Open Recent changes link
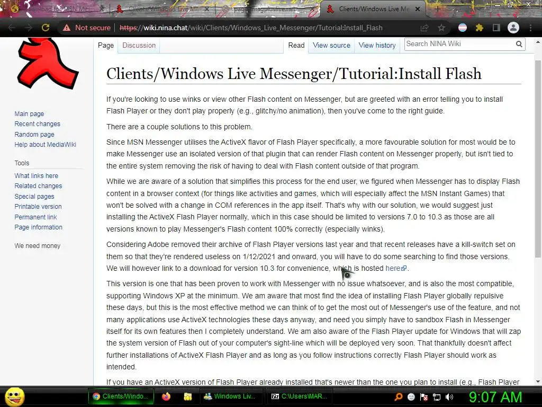The height and width of the screenshot is (407, 542). [x=38, y=124]
